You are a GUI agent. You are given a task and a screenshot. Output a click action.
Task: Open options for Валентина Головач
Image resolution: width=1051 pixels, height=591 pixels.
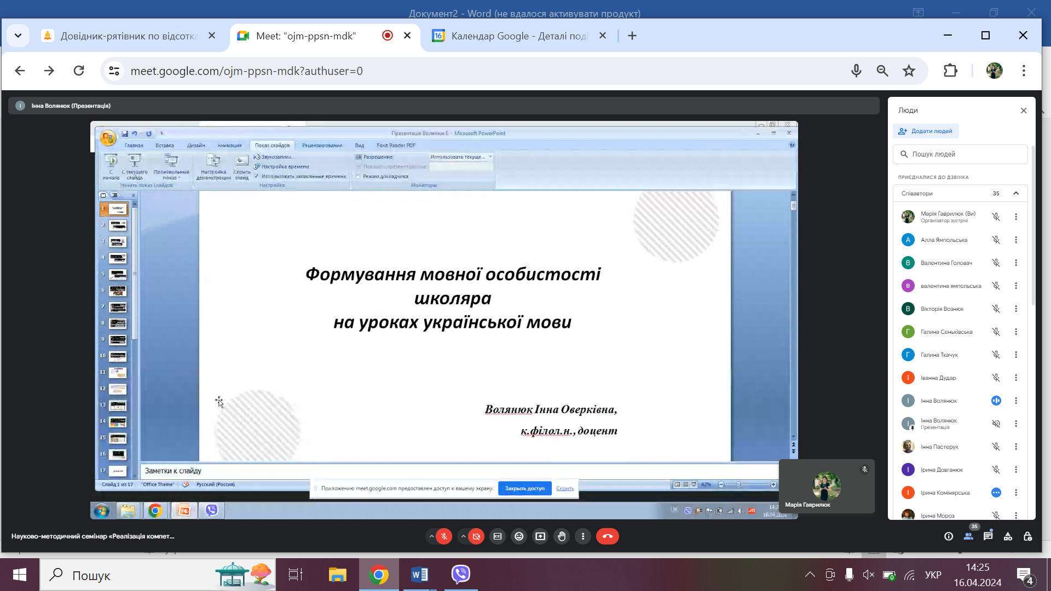[x=1016, y=263]
